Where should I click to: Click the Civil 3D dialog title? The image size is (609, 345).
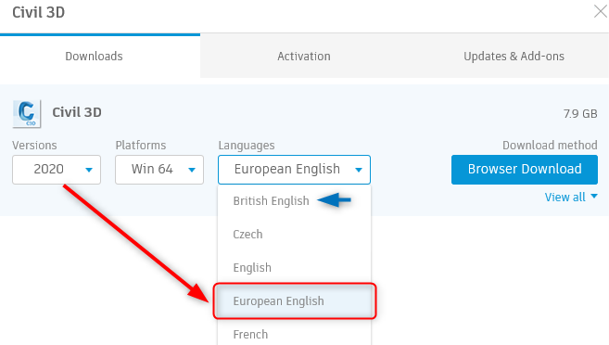pyautogui.click(x=38, y=12)
